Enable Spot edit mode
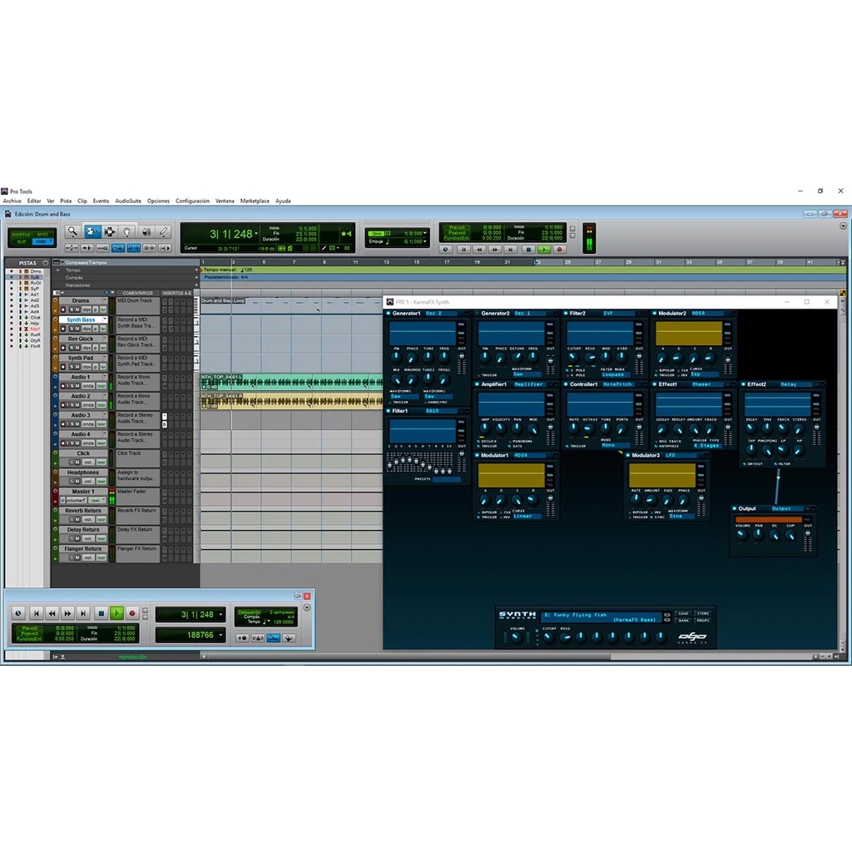852x852 pixels. pos(42,235)
